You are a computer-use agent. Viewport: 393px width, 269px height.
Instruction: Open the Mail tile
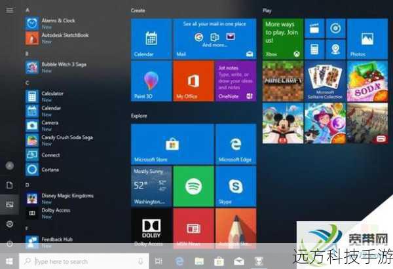pyautogui.click(x=215, y=39)
